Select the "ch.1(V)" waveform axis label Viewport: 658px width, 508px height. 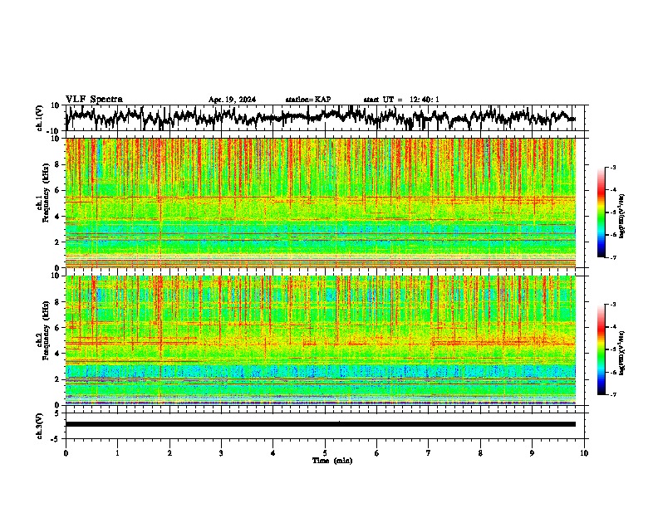[40, 118]
